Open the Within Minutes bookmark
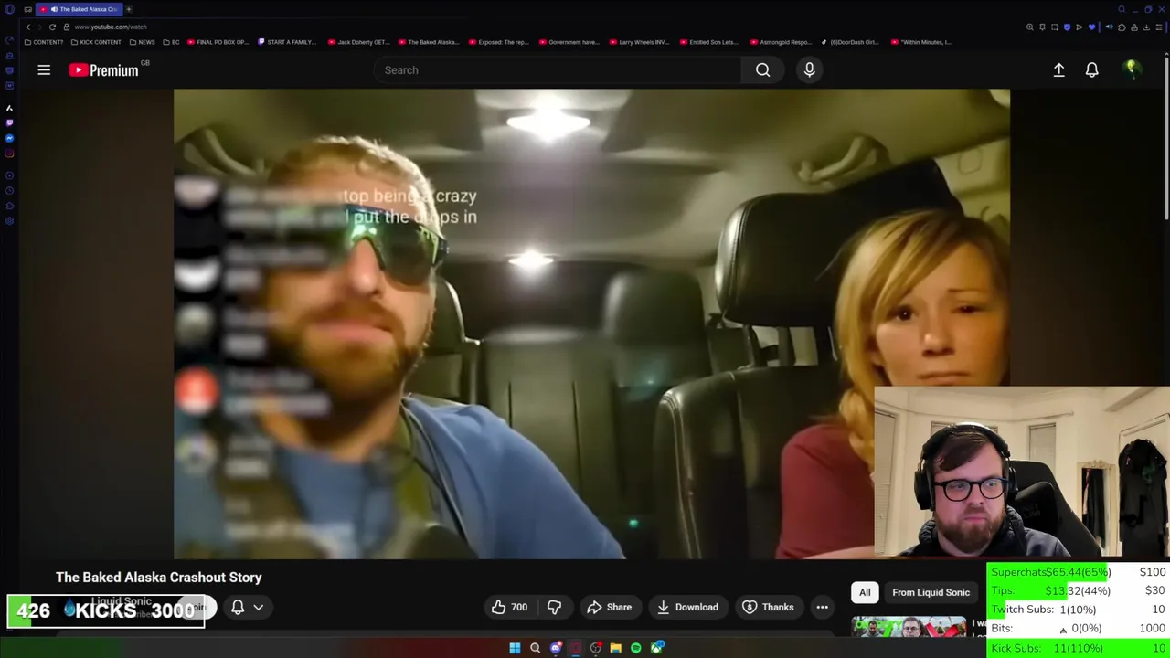This screenshot has width=1170, height=658. pyautogui.click(x=920, y=42)
